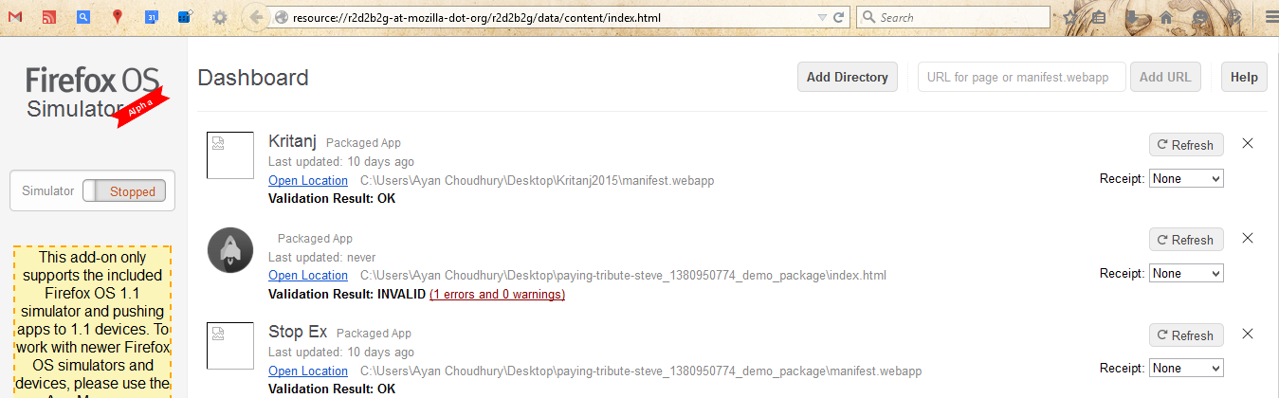The width and height of the screenshot is (1279, 398).
Task: Open the Receipt dropdown for the invalid app
Action: 1186,273
